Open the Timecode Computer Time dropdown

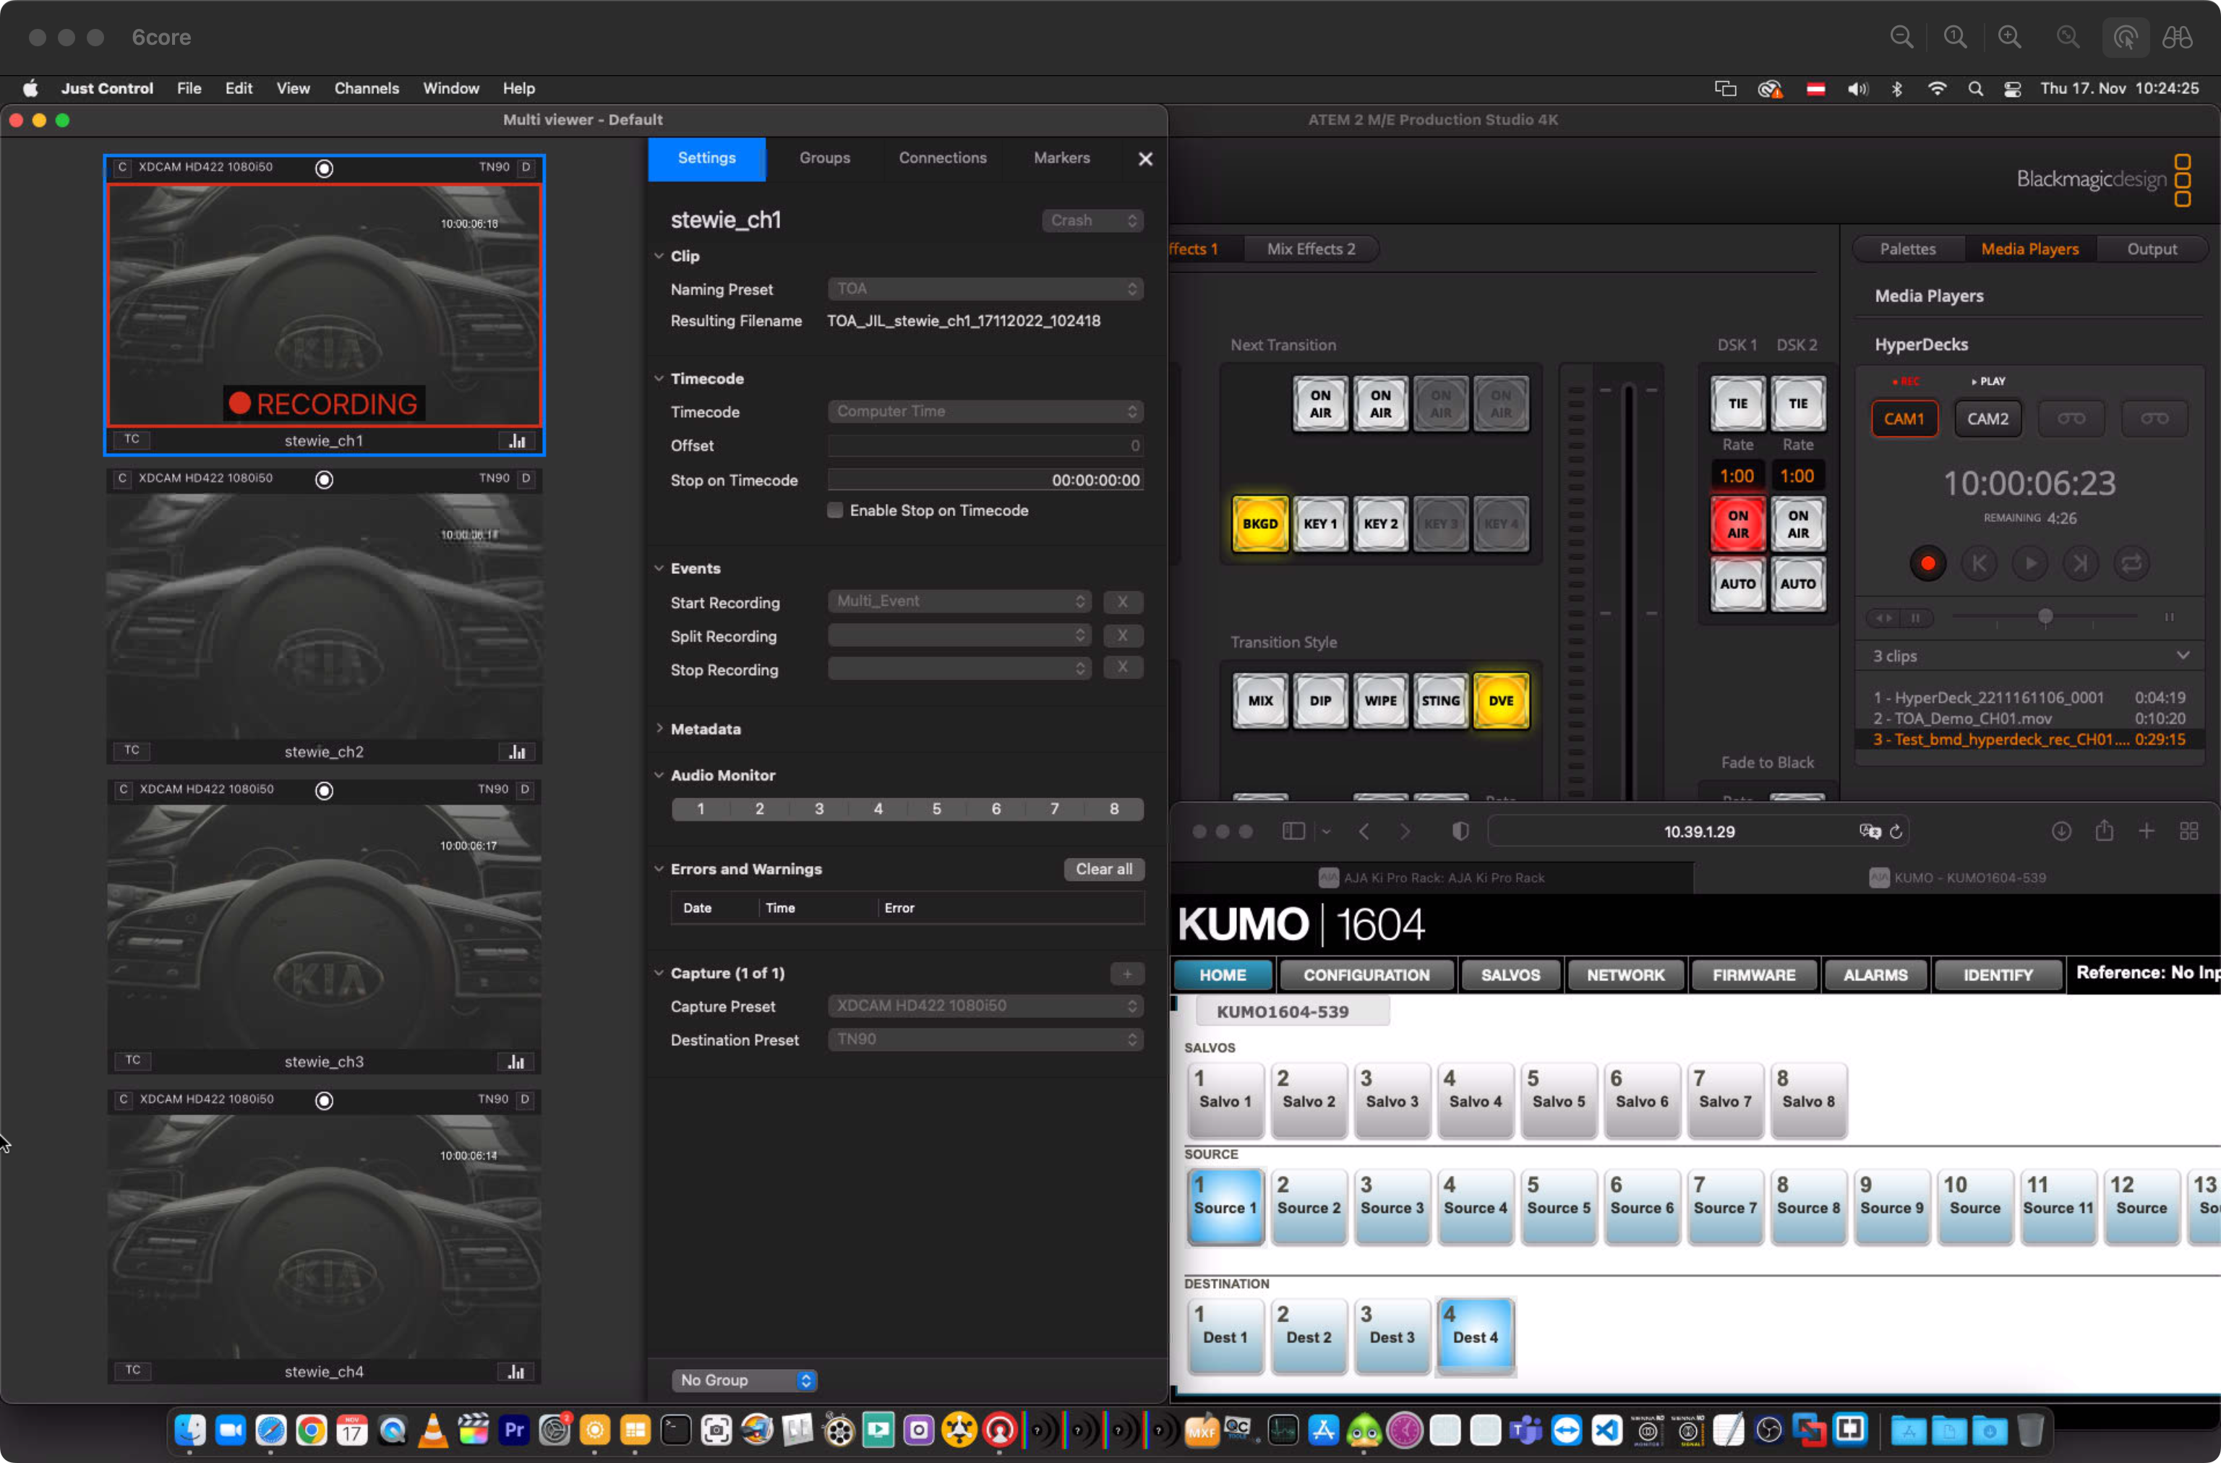pyautogui.click(x=985, y=411)
